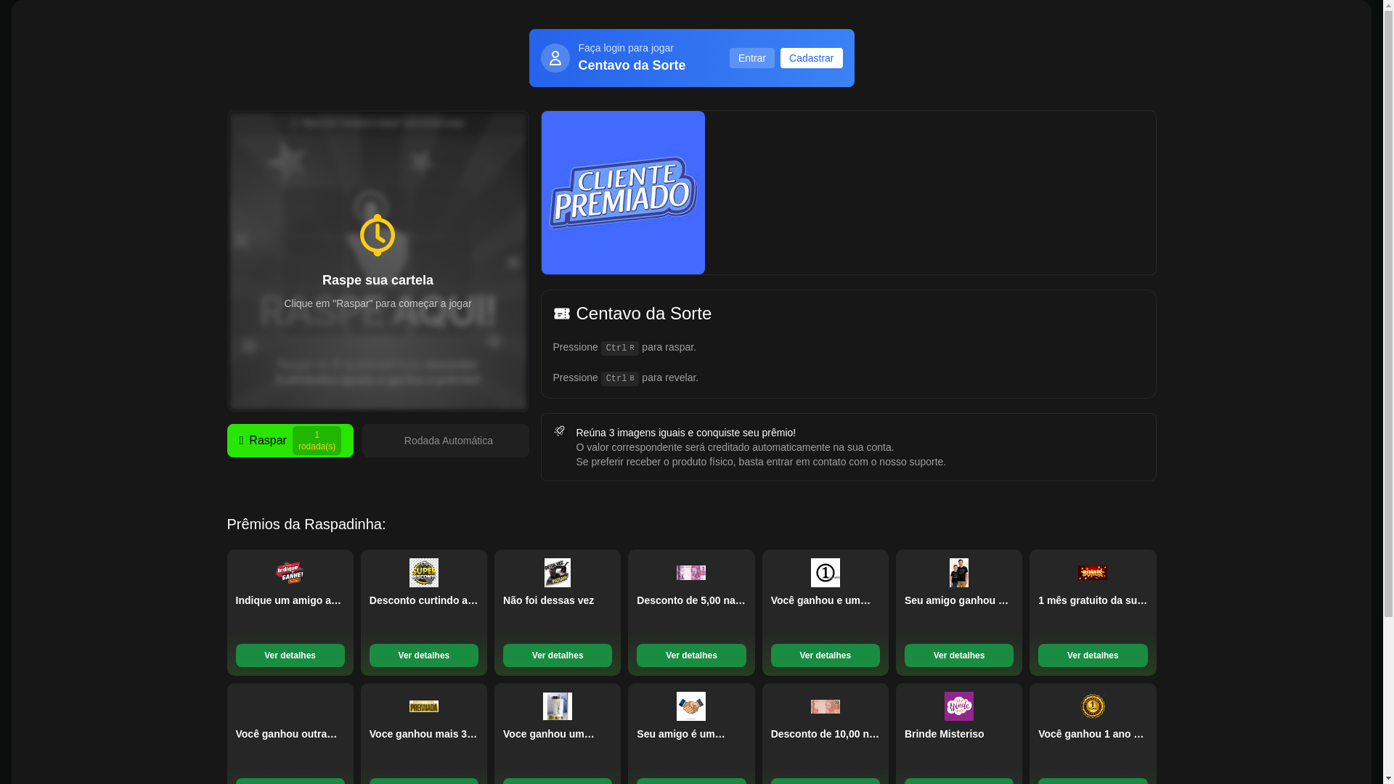The height and width of the screenshot is (784, 1394).
Task: Click the Prêmios da Raspadinha heading
Action: (x=306, y=524)
